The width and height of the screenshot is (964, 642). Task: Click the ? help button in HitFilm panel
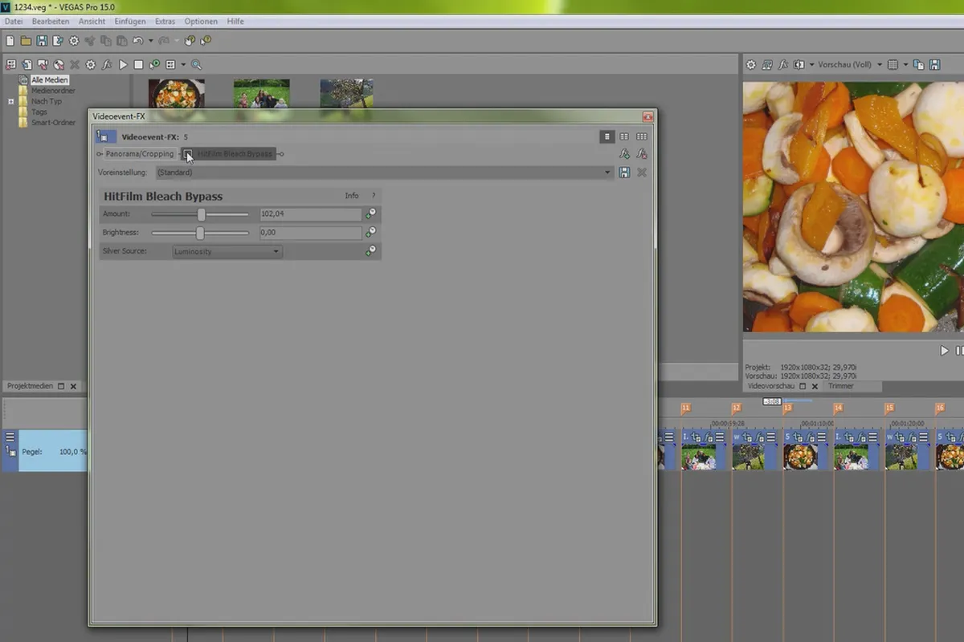(x=374, y=196)
